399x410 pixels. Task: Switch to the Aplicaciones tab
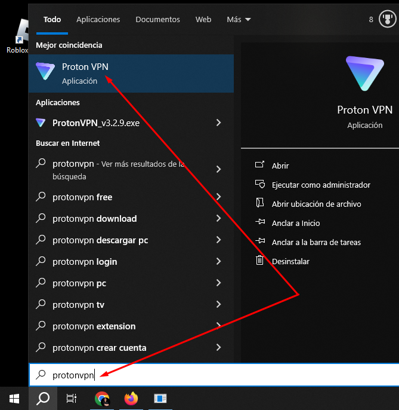coord(98,19)
